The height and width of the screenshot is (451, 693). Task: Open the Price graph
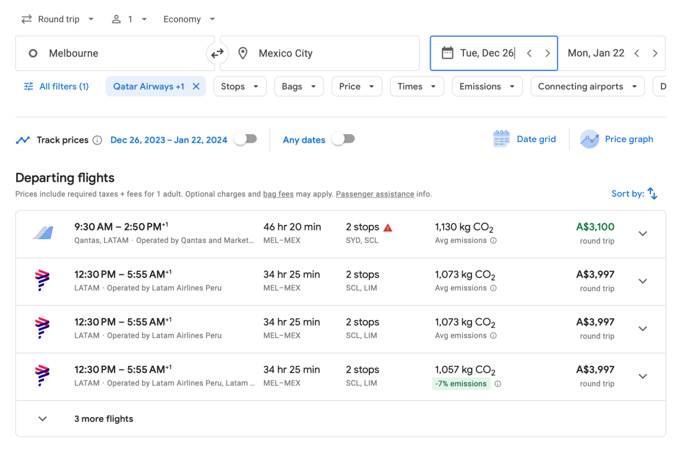tap(617, 139)
